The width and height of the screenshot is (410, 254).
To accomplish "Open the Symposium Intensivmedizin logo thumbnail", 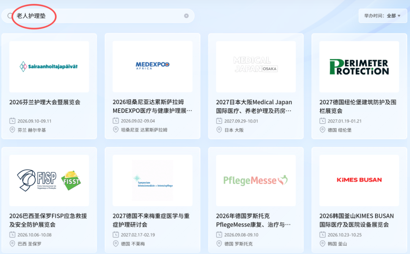I will [x=153, y=180].
